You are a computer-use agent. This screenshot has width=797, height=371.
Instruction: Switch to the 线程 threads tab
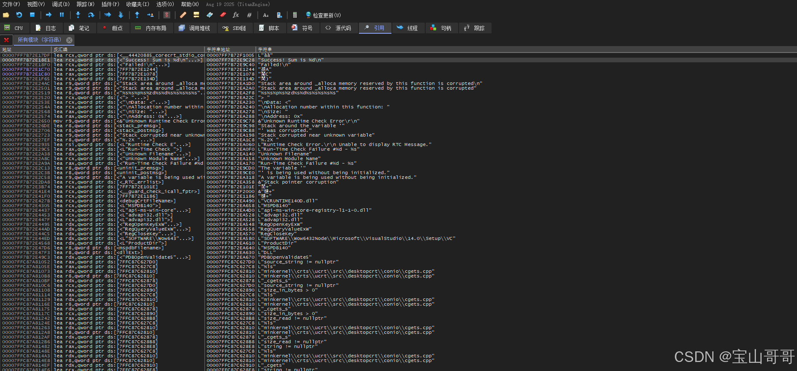(408, 28)
